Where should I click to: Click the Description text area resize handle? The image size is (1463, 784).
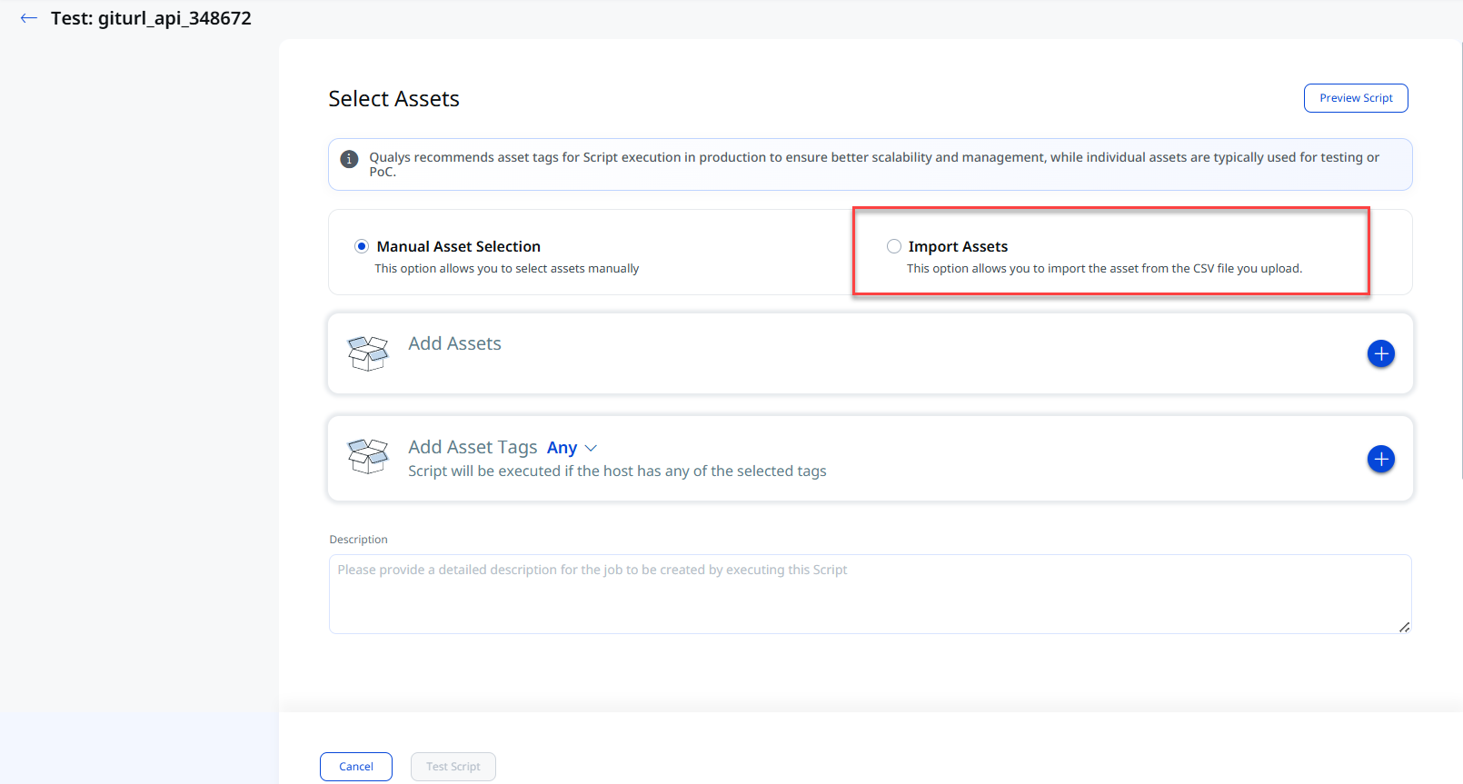(x=1405, y=627)
